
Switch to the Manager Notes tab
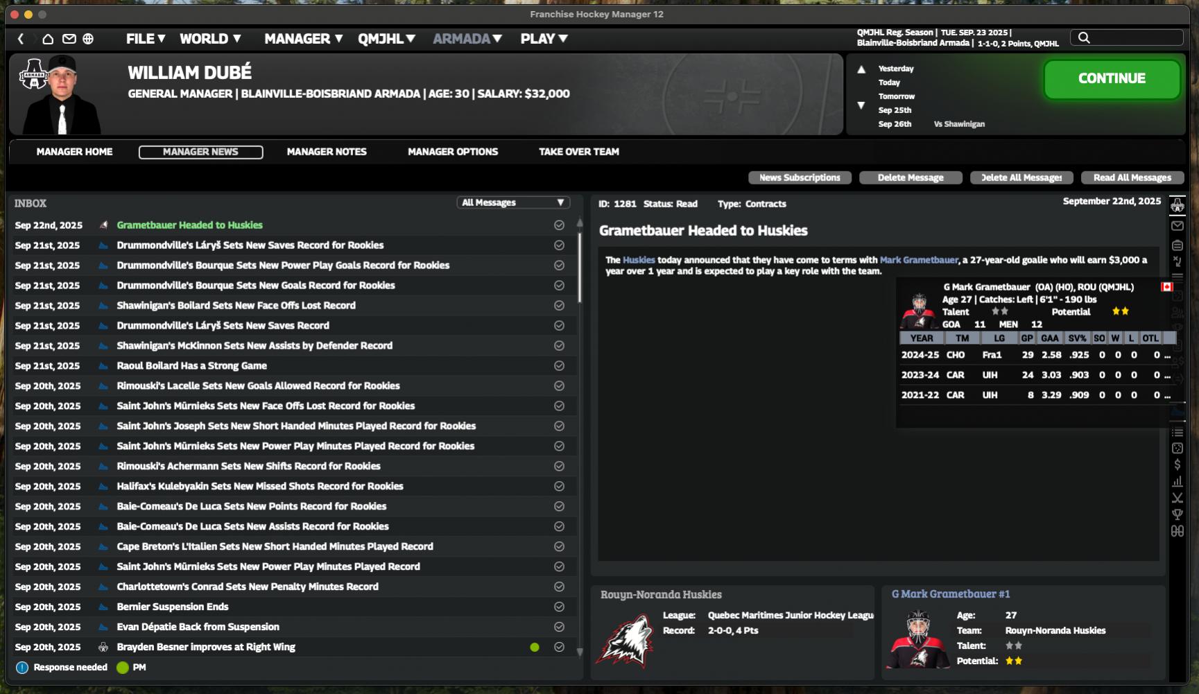tap(327, 152)
